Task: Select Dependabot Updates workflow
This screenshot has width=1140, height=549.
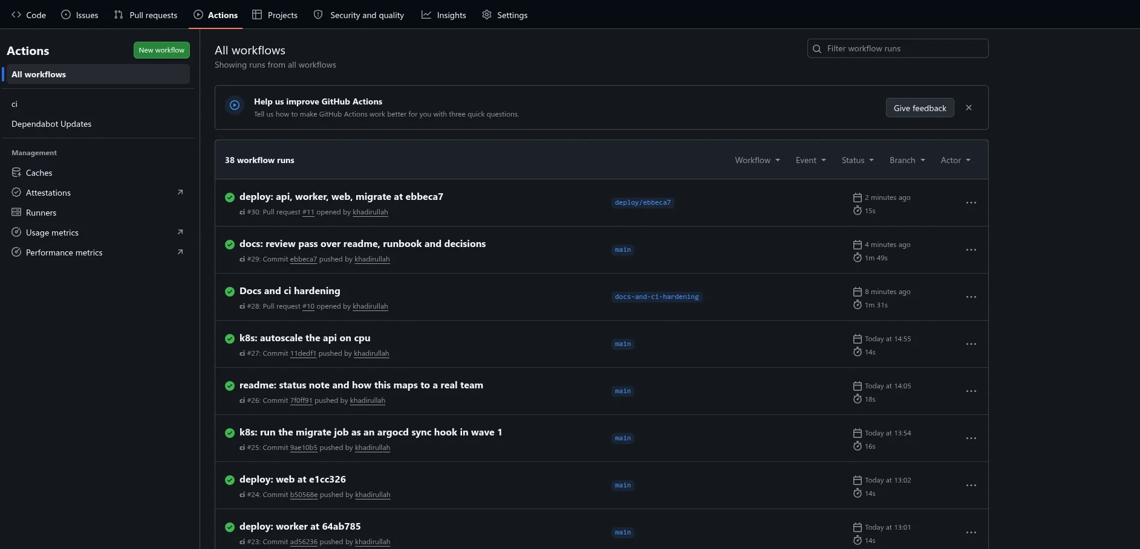Action: pyautogui.click(x=97, y=124)
